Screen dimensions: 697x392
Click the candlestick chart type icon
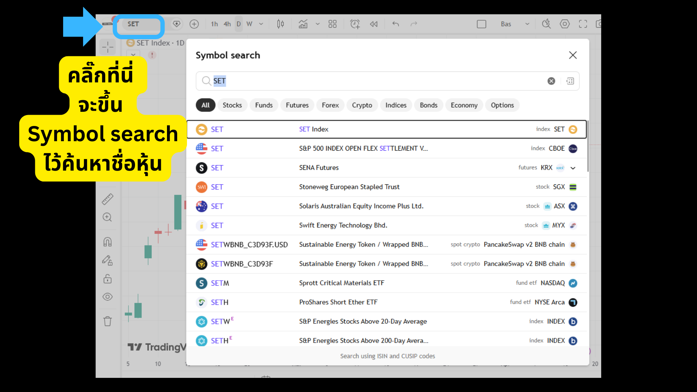[x=280, y=24]
